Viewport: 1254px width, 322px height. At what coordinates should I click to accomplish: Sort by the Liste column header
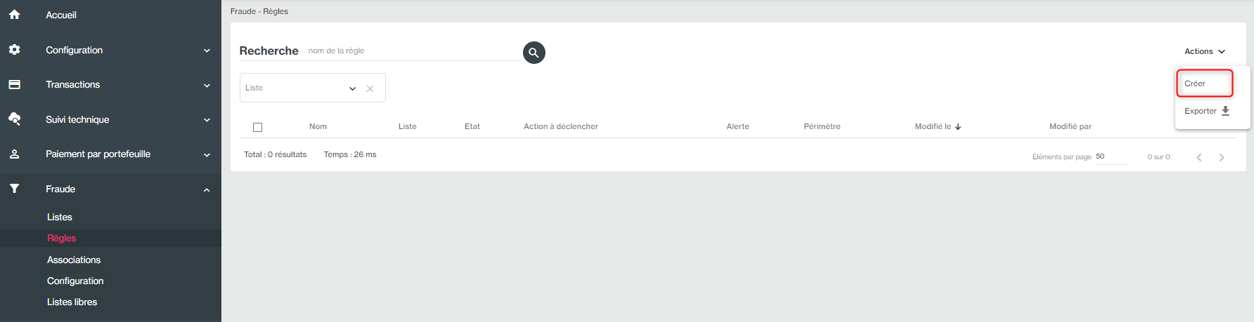(407, 126)
